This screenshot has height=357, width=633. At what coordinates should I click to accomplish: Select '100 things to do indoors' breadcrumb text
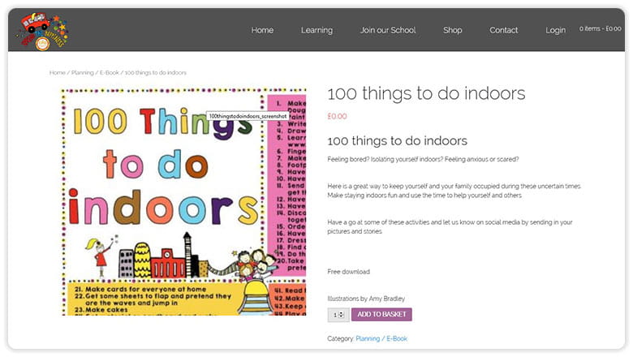(156, 72)
